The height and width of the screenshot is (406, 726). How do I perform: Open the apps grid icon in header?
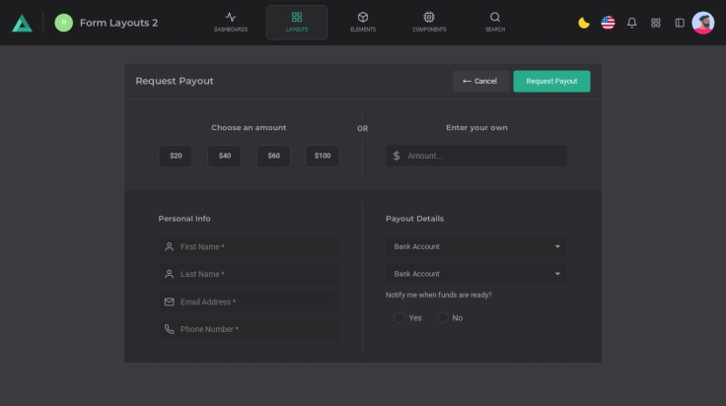[656, 23]
